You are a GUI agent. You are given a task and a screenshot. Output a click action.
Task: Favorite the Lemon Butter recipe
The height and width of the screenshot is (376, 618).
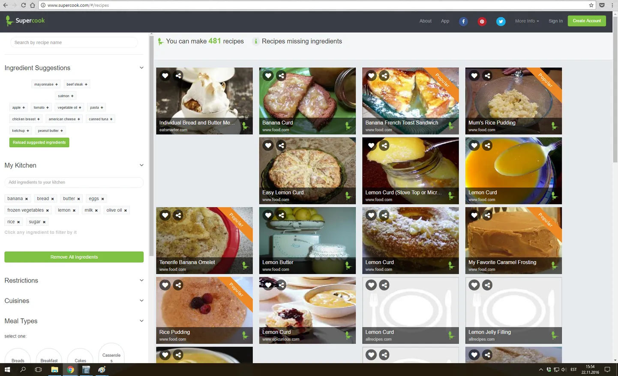pos(268,215)
